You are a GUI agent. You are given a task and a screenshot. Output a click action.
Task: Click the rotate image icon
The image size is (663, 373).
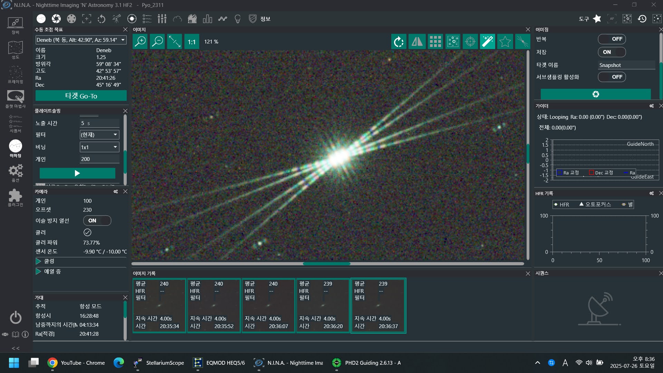click(x=399, y=42)
